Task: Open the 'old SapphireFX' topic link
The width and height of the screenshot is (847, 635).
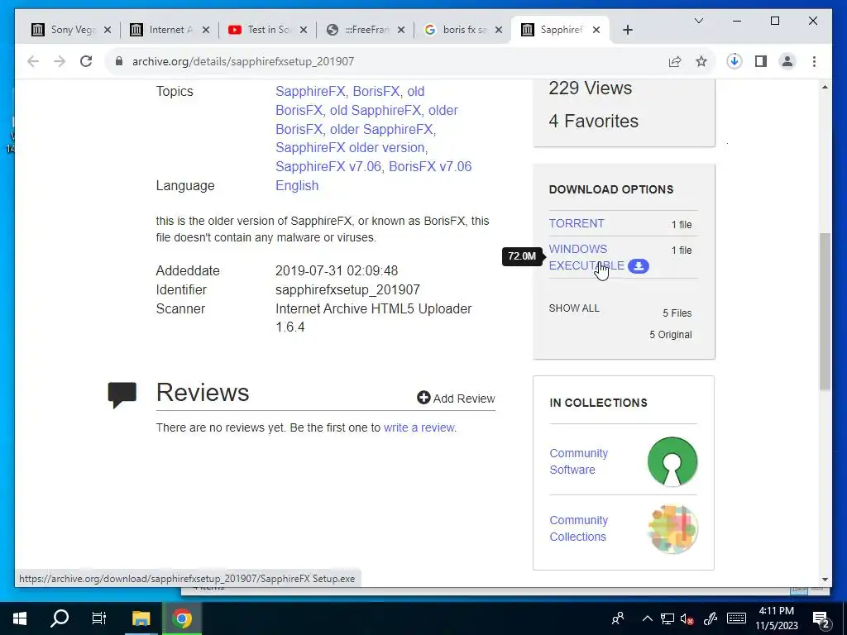Action: [375, 110]
